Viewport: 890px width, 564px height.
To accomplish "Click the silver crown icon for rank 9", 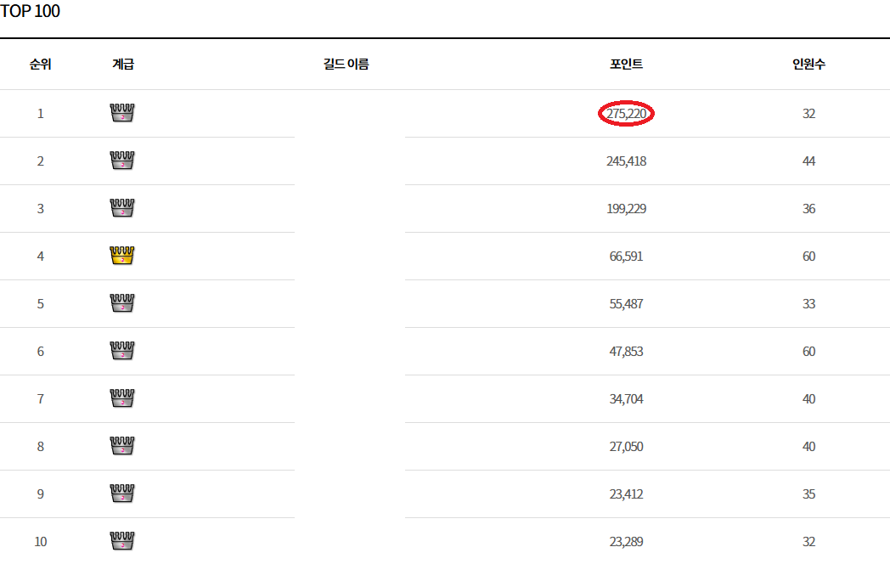I will tap(122, 493).
